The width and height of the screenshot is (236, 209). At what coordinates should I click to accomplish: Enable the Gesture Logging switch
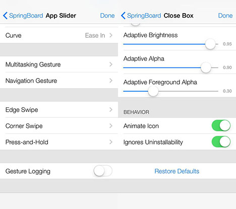103,171
